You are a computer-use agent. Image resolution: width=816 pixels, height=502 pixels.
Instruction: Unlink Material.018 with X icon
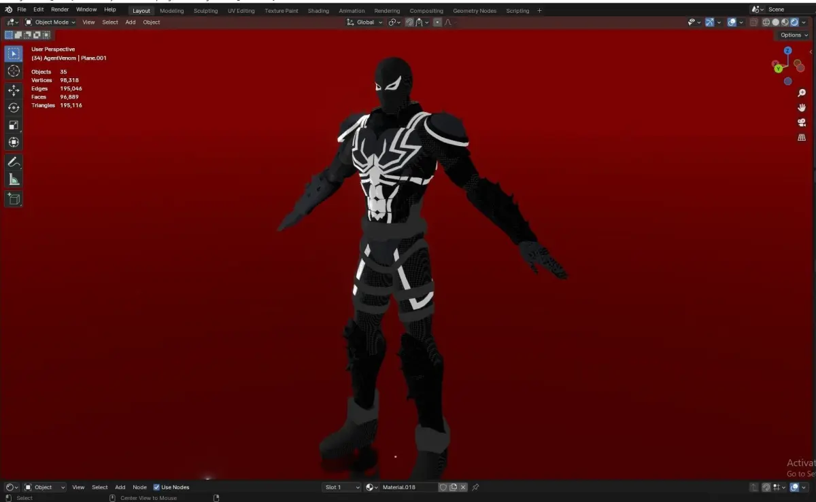[x=463, y=487]
